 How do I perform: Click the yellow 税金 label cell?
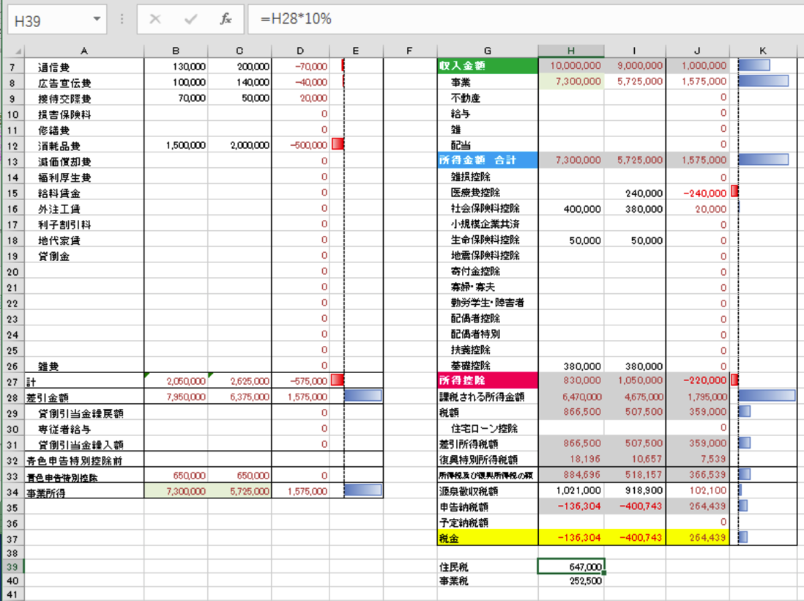coord(488,538)
